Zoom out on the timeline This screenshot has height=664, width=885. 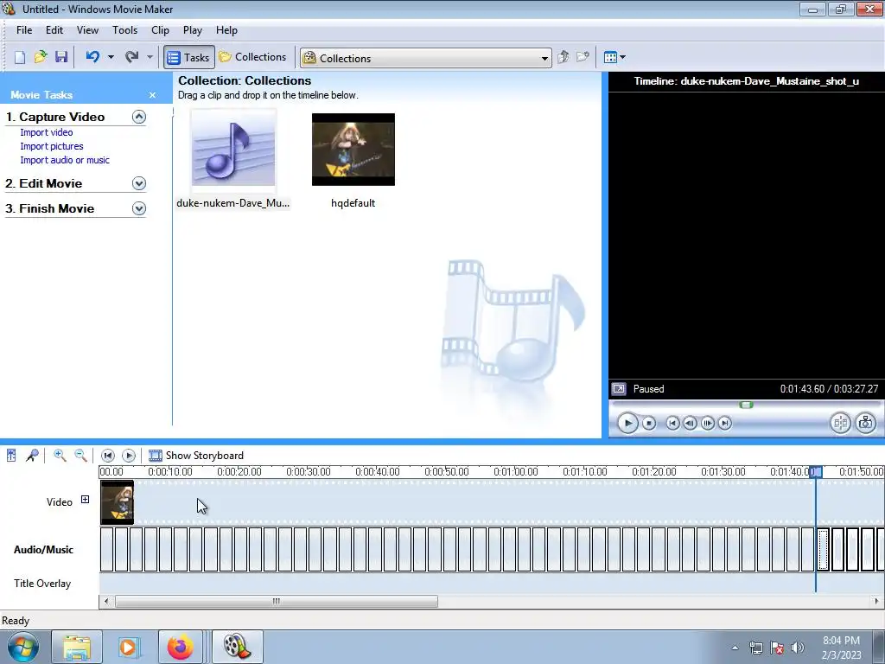coord(80,455)
